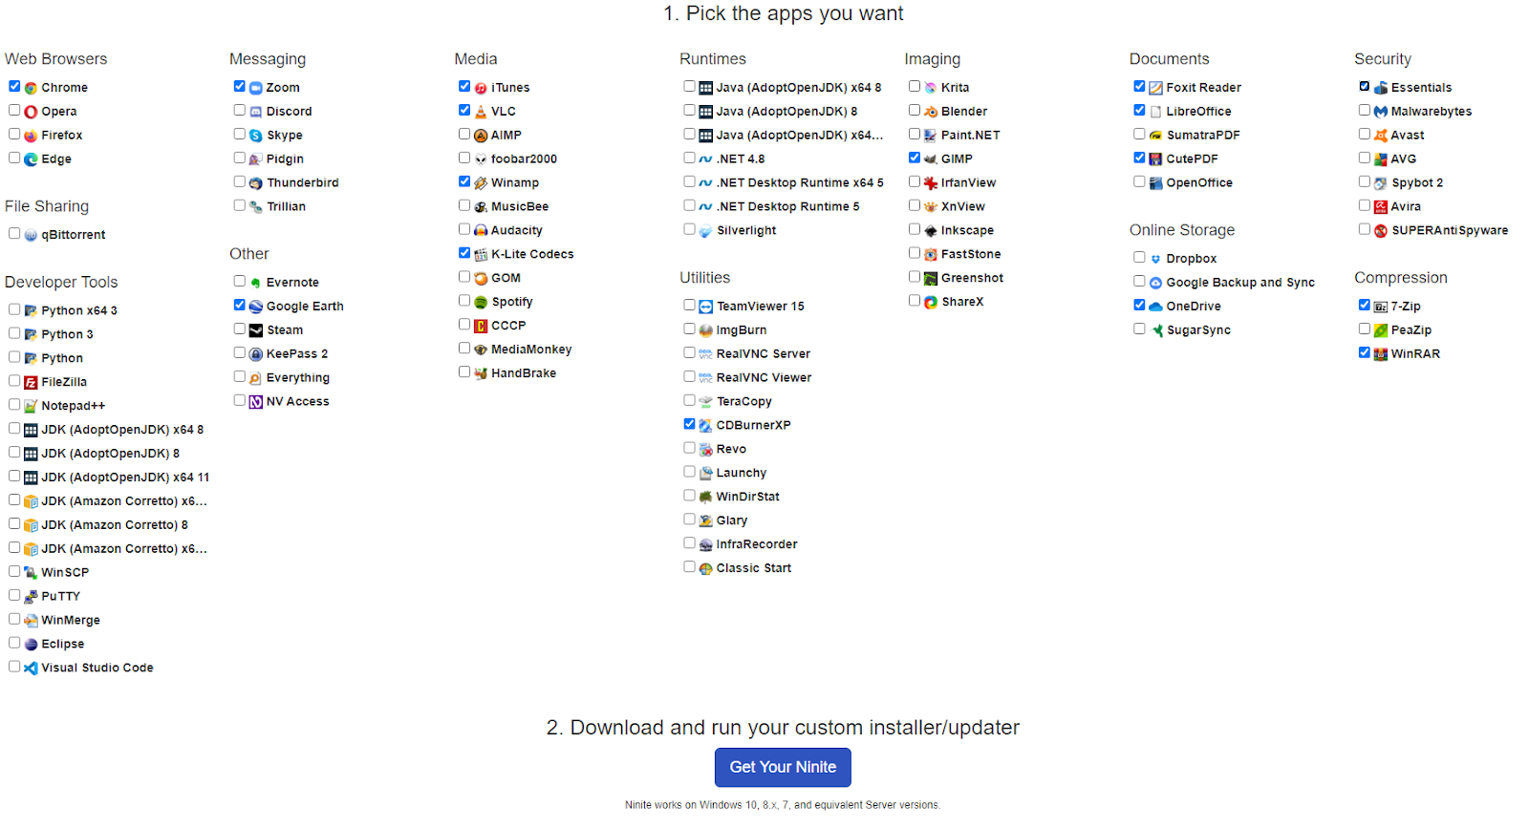This screenshot has width=1529, height=828.
Task: Click the Opera icon
Action: [x=31, y=112]
